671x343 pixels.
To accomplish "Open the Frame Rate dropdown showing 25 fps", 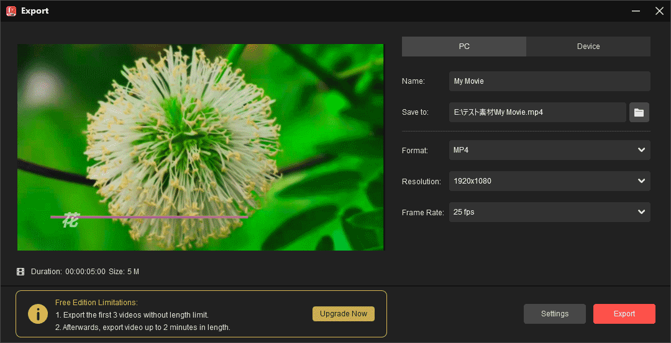I will (x=549, y=212).
